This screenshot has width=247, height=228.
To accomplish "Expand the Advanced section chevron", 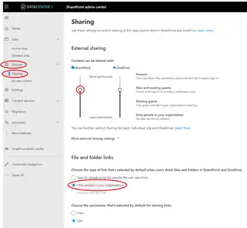I will [x=57, y=123].
